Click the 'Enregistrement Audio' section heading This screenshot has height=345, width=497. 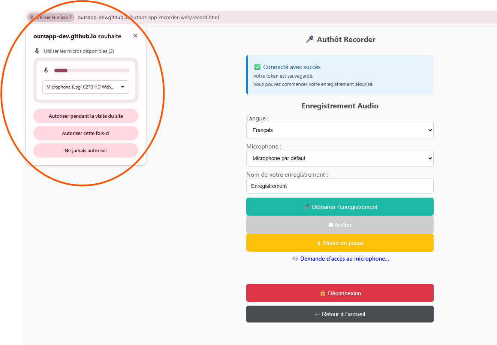click(x=340, y=106)
